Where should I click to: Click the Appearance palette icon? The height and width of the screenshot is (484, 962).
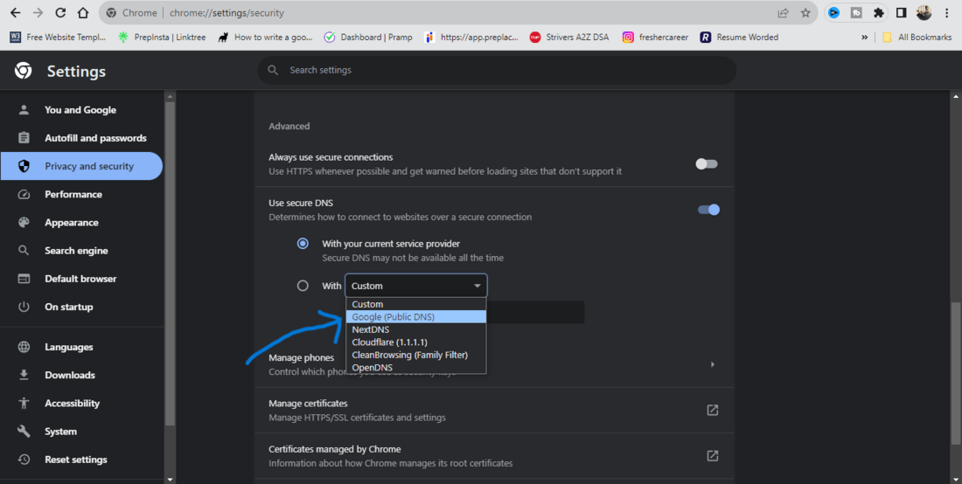click(24, 223)
